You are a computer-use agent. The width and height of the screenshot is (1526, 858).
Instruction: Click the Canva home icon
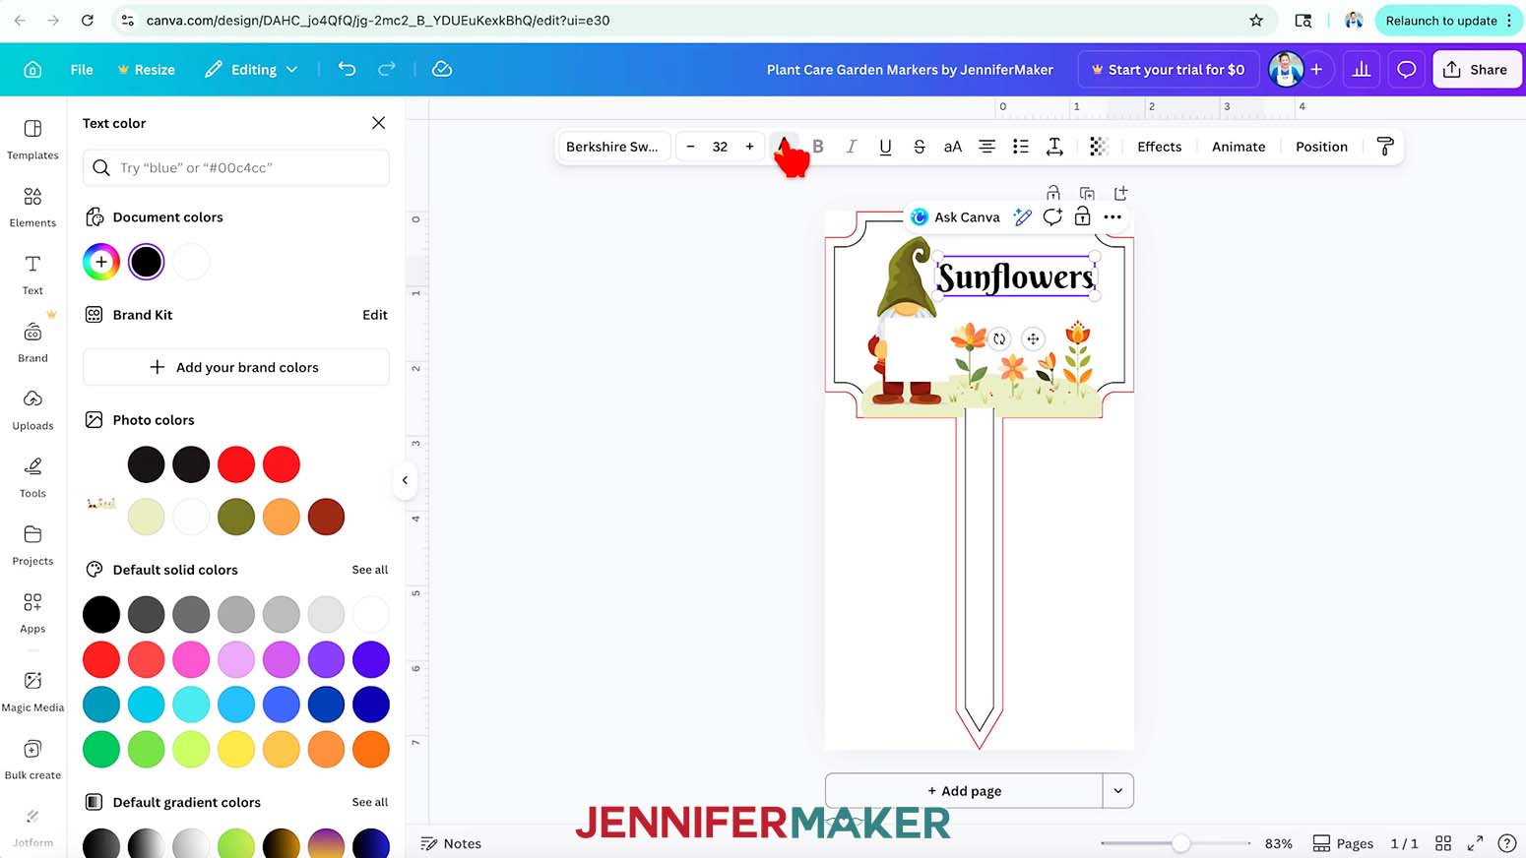pos(32,69)
